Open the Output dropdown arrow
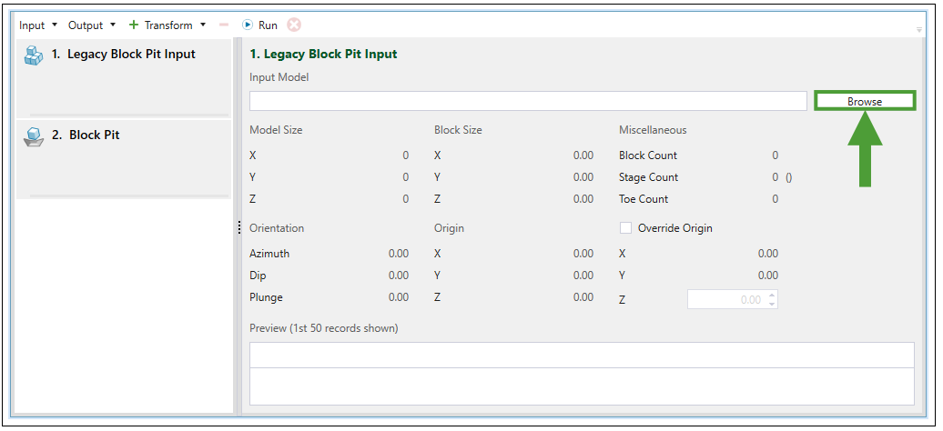Image resolution: width=943 pixels, height=431 pixels. [x=113, y=25]
